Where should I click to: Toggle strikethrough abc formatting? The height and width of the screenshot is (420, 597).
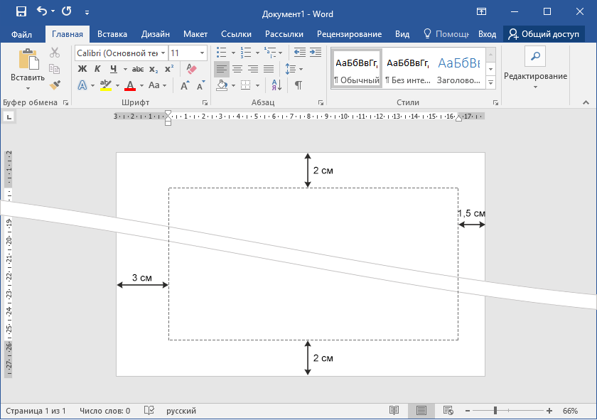(x=138, y=69)
